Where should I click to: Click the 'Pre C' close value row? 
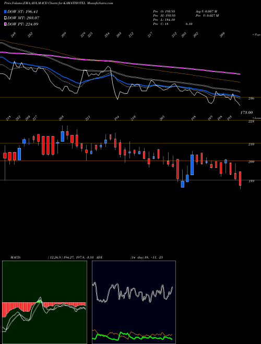(173, 24)
